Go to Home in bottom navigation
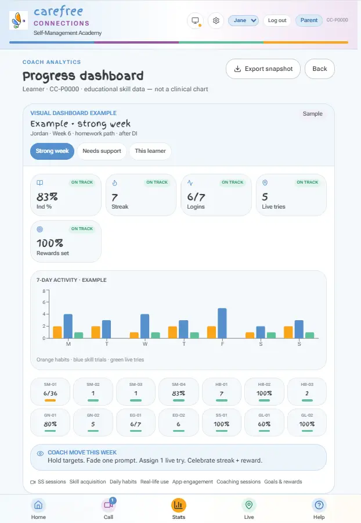The height and width of the screenshot is (523, 361). click(38, 509)
